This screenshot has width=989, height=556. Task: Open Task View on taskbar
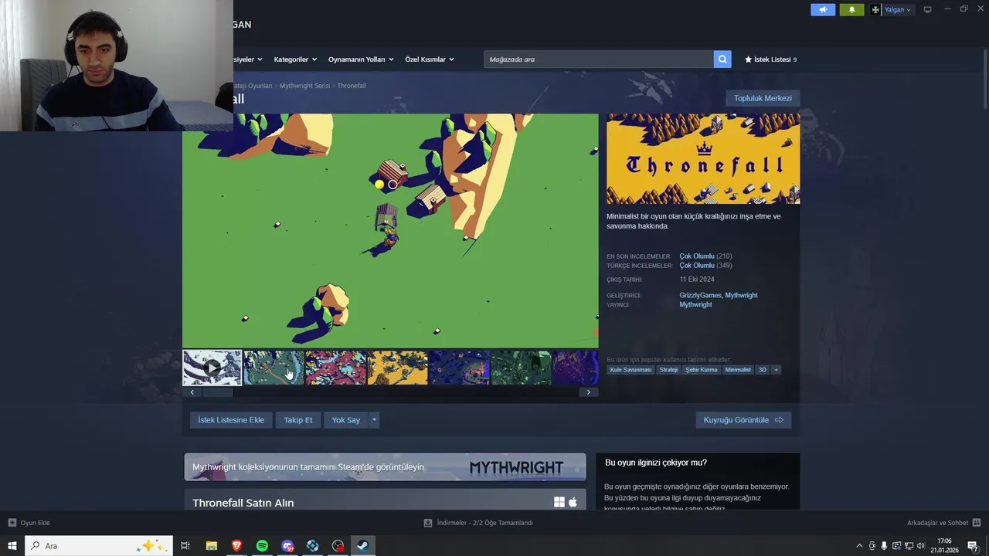point(185,546)
